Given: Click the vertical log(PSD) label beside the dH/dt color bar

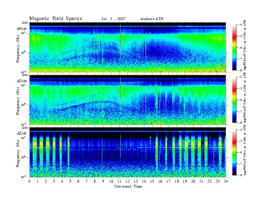Looking at the screenshot, I should [245, 45].
